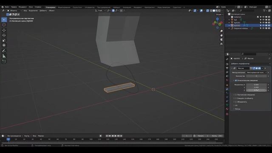Open the Выделение menu in viewport header
Screen dimensions: 272x153
pyautogui.click(x=33, y=11)
